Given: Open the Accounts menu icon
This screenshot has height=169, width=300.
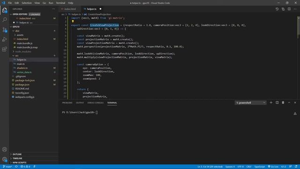Looking at the screenshot, I should click(x=4, y=149).
